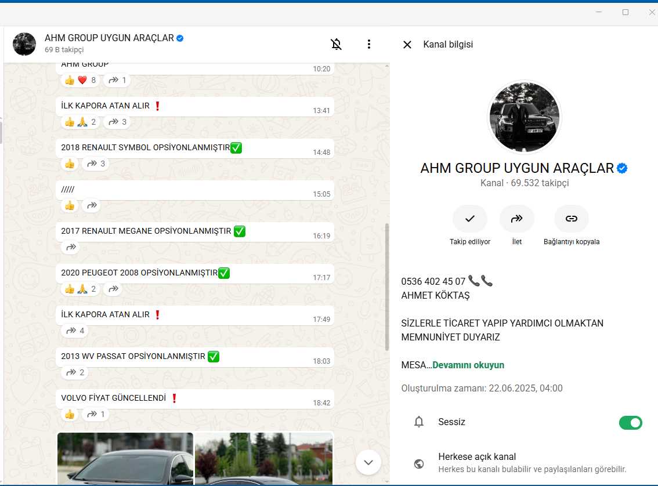Forward the 2013 WV PASSAT message
Image resolution: width=658 pixels, height=486 pixels.
tap(75, 372)
